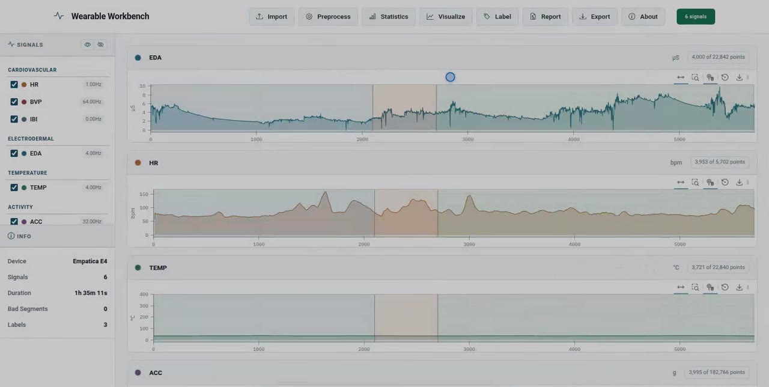The image size is (769, 387).
Task: Click the BVP 64.00Hz rate tag
Action: click(x=92, y=102)
